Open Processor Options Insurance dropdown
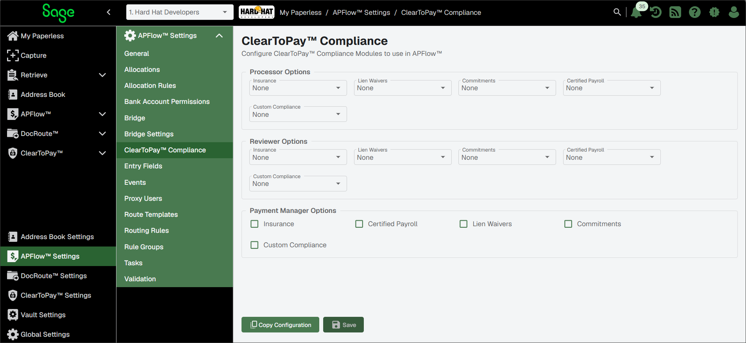The width and height of the screenshot is (746, 343). point(298,88)
